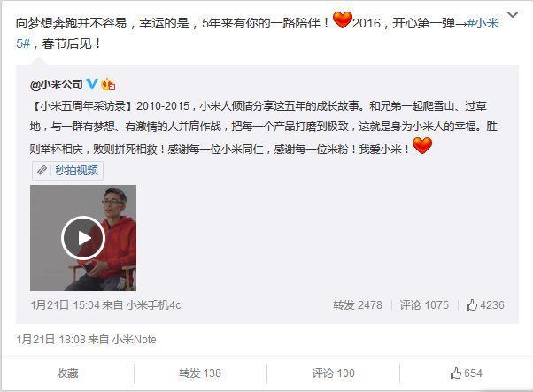Like this repost showing 654 likes
This screenshot has width=533, height=392.
click(x=466, y=373)
